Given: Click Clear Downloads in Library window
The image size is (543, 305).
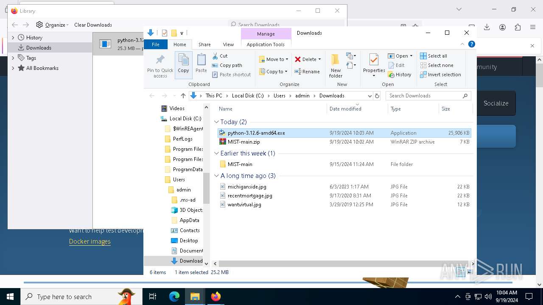Looking at the screenshot, I should (x=93, y=25).
